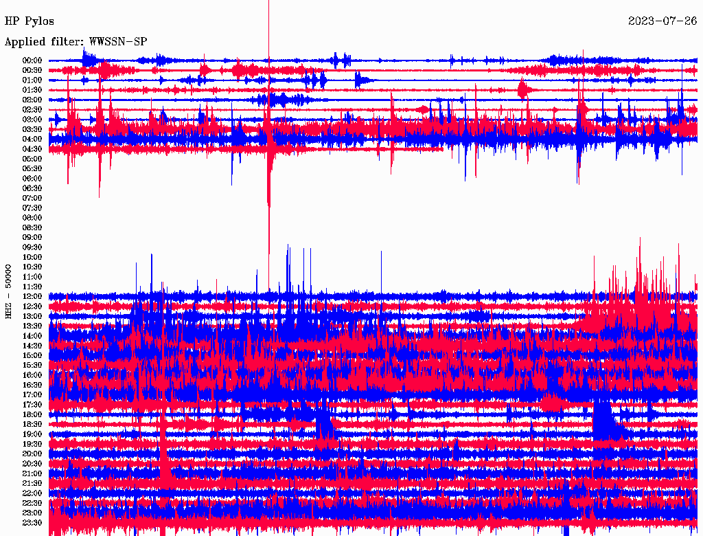703x536 pixels.
Task: Click the 18:30 time label
Action: [x=32, y=424]
